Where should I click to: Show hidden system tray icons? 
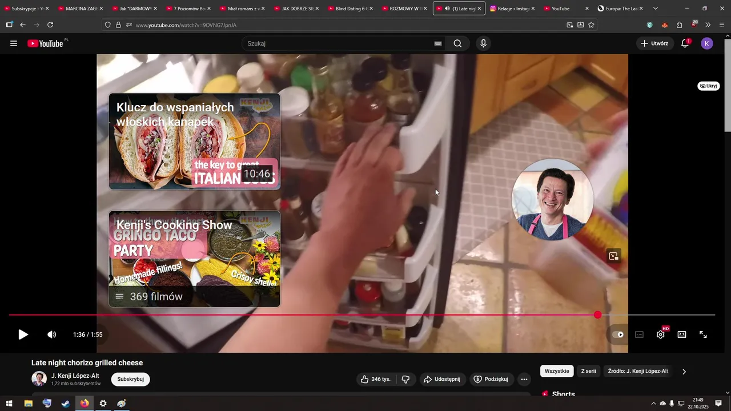(x=653, y=404)
